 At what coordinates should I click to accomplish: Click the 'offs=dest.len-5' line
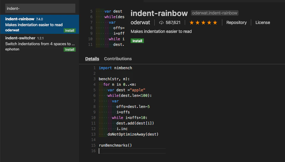tap(133, 107)
